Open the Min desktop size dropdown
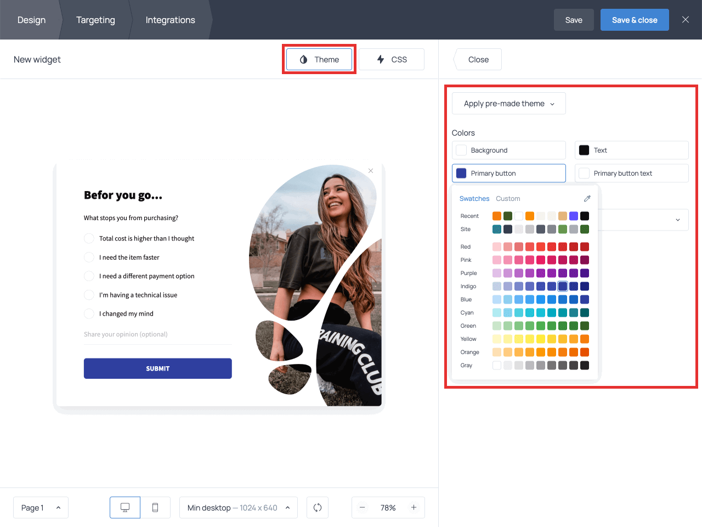The width and height of the screenshot is (702, 527). [x=238, y=508]
